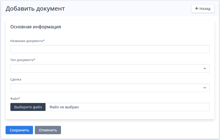
Task: Click the "Файл не выбран" text area
Action: (x=64, y=107)
